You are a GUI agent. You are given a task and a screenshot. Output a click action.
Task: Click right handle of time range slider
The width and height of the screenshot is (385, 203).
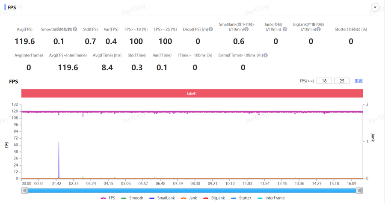360,191
